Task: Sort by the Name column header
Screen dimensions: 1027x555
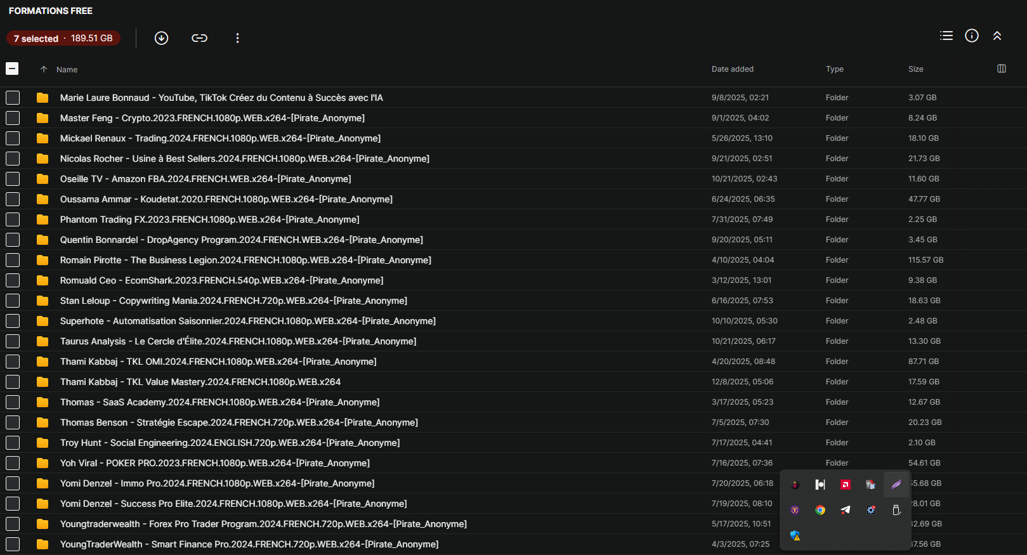Action: coord(67,70)
